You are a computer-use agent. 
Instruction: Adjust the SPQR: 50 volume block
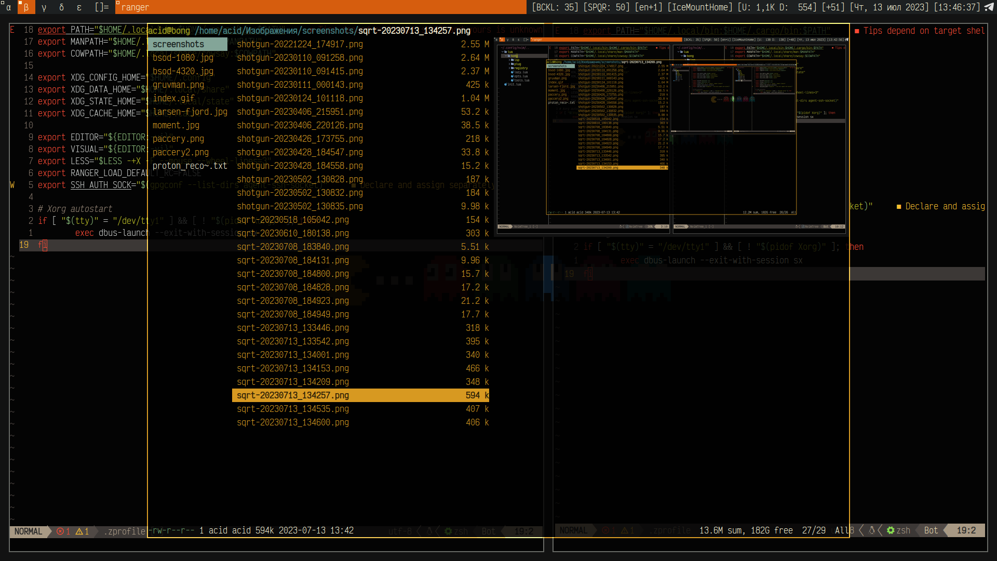coord(605,7)
